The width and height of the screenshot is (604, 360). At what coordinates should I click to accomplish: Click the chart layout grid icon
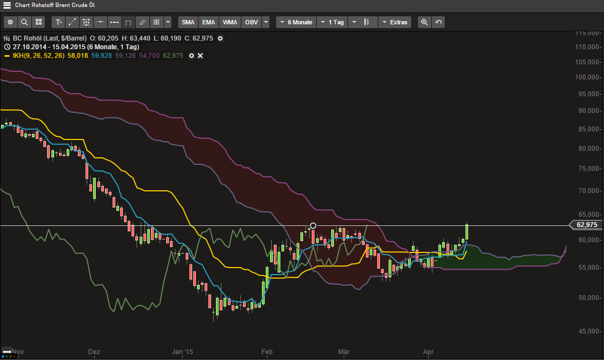point(38,22)
